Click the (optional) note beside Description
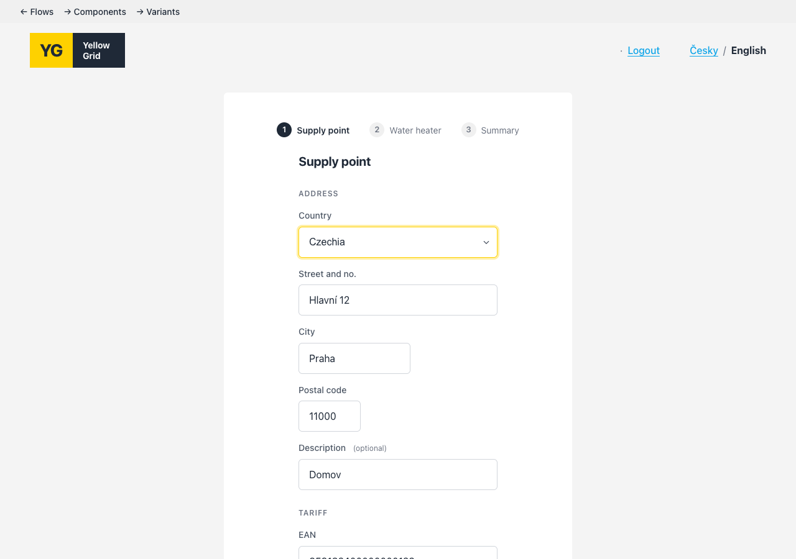This screenshot has height=559, width=796. [x=370, y=448]
